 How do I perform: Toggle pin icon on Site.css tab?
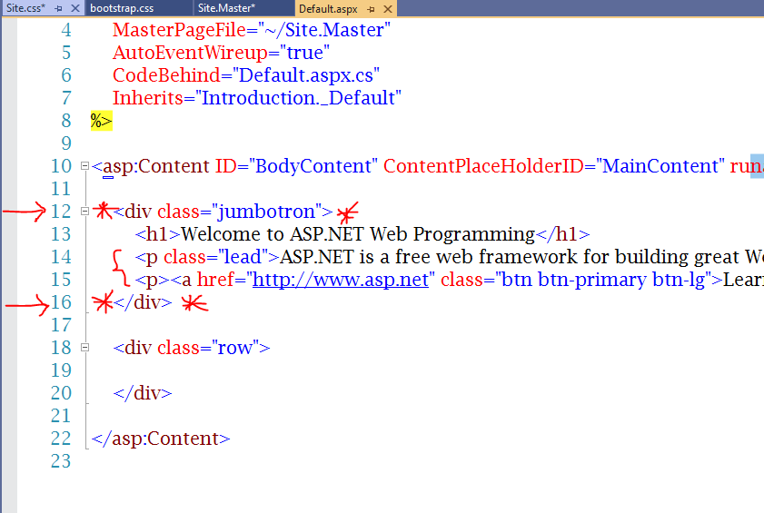pos(57,8)
